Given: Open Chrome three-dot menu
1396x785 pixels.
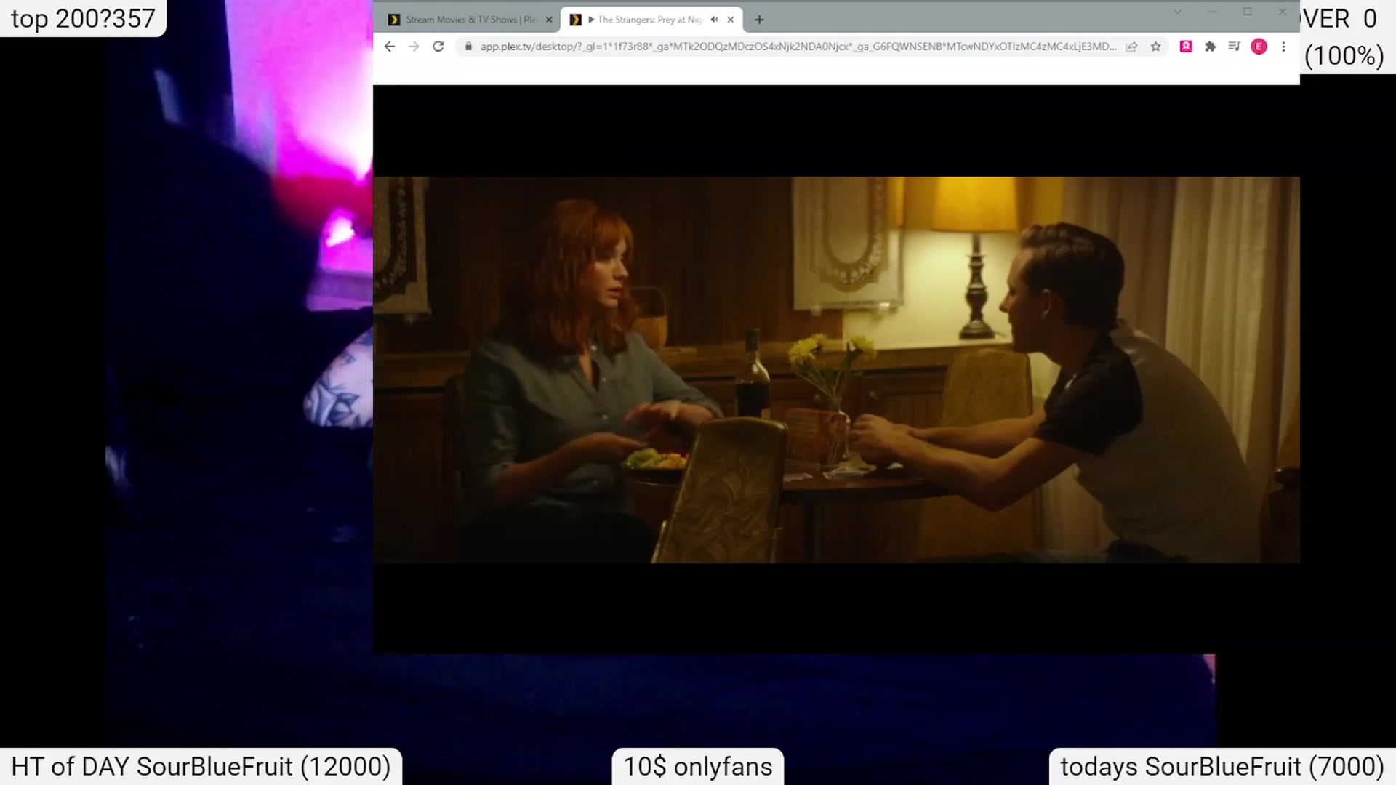Looking at the screenshot, I should tap(1283, 47).
